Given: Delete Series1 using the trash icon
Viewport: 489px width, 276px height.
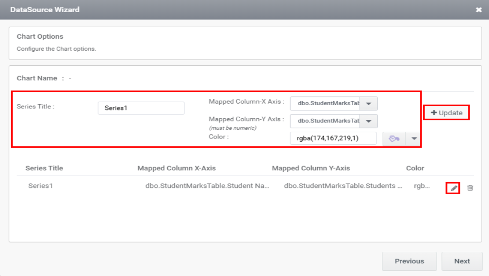Looking at the screenshot, I should 470,188.
